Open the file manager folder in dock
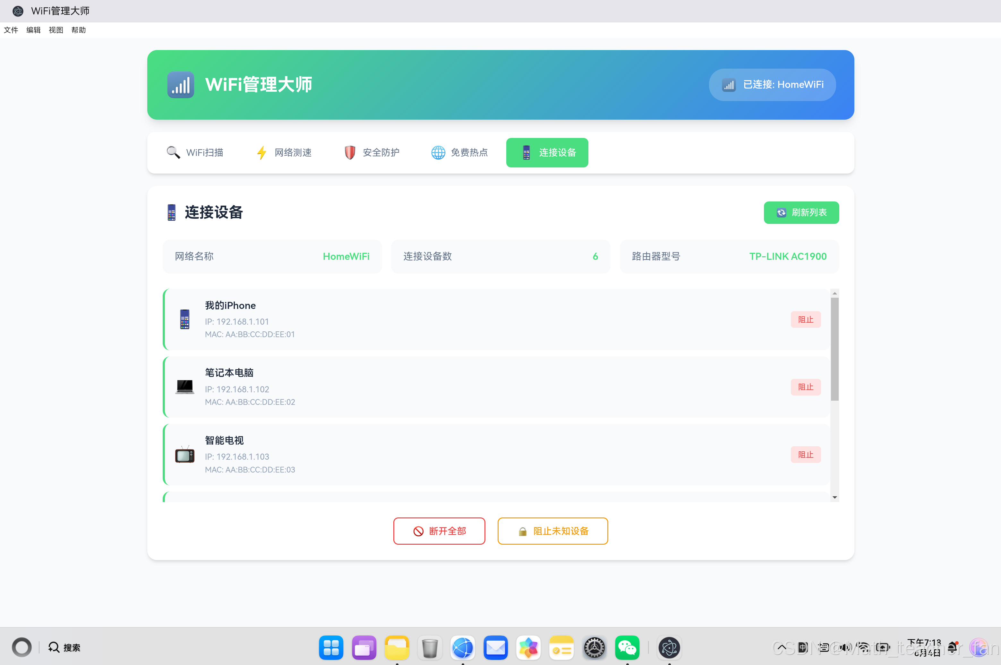 [397, 648]
